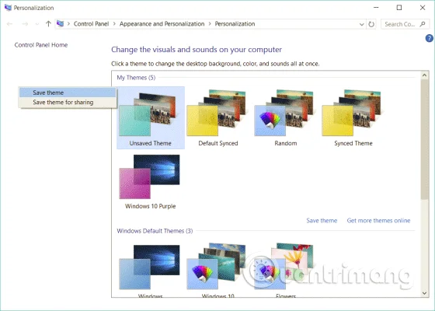Image resolution: width=435 pixels, height=311 pixels.
Task: Click the Save theme link
Action: (x=322, y=221)
